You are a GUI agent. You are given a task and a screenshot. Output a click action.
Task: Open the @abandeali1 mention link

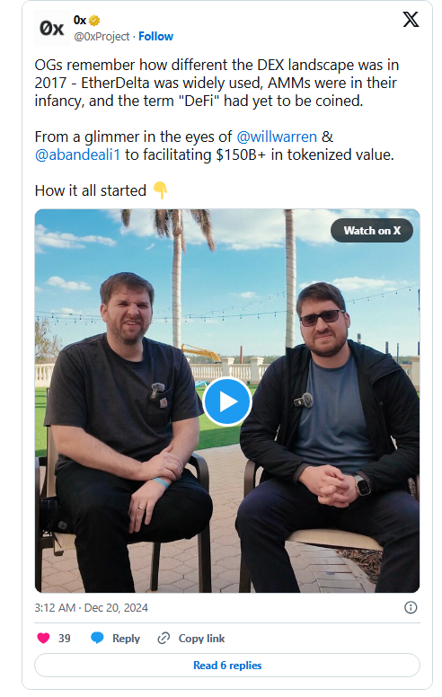[77, 154]
